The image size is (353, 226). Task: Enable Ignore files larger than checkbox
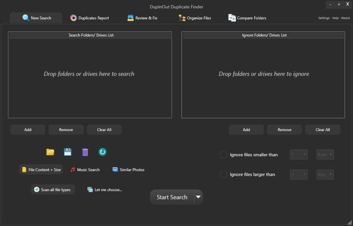223,174
